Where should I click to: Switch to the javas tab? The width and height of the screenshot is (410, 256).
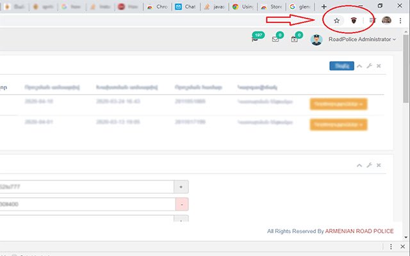point(215,6)
